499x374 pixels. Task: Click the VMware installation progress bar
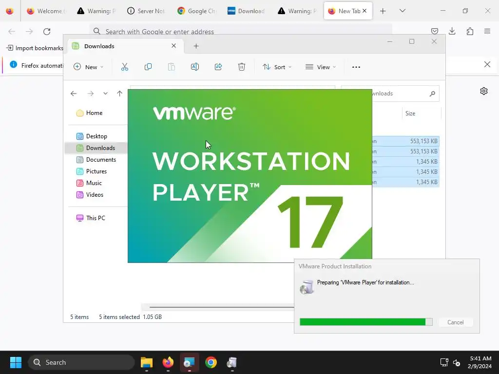pyautogui.click(x=366, y=322)
